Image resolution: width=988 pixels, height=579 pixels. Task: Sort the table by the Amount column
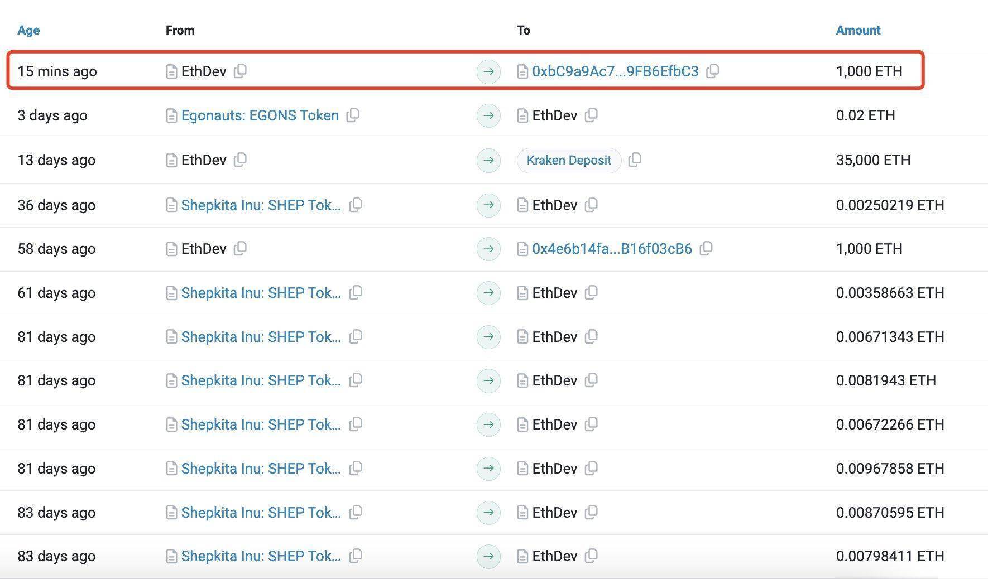pos(857,30)
